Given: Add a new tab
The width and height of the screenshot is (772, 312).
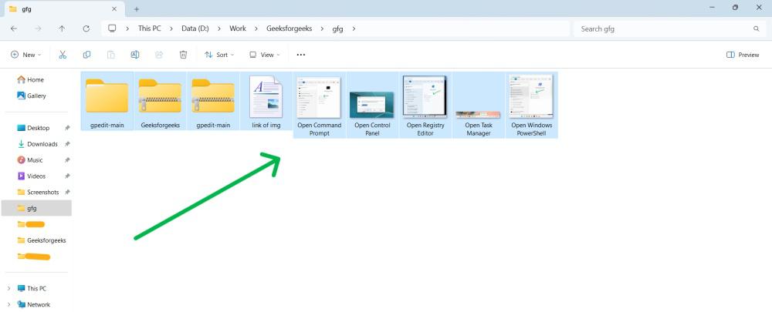Looking at the screenshot, I should click(137, 8).
